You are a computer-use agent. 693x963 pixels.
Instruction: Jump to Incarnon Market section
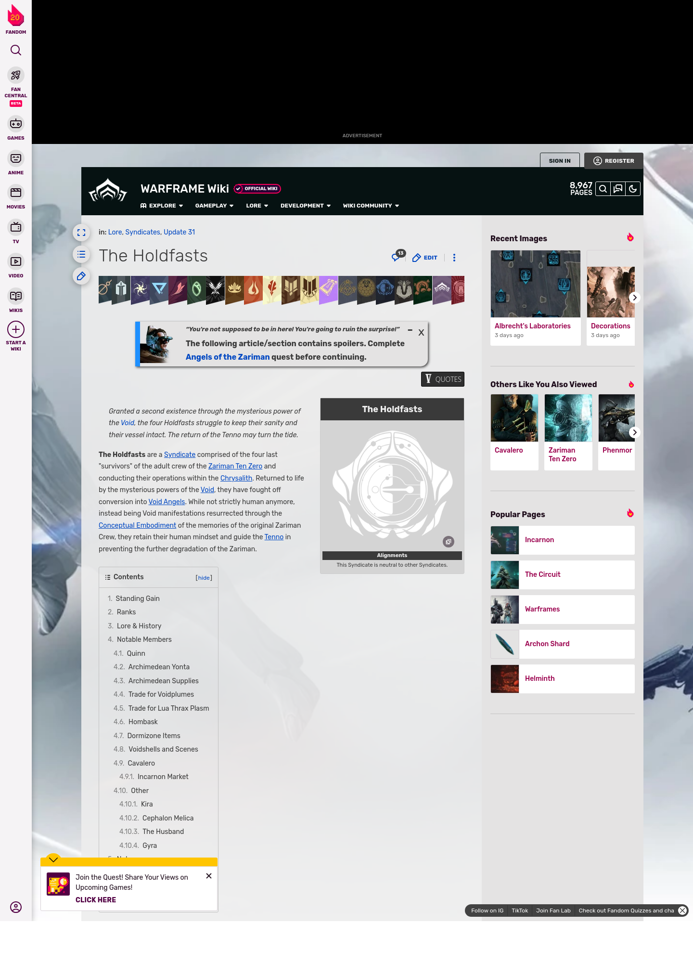[x=163, y=777]
